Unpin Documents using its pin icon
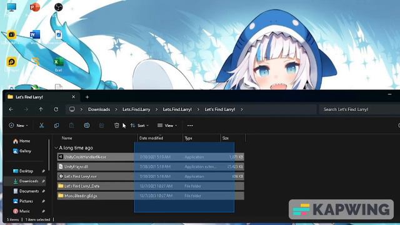The height and width of the screenshot is (225, 400). (x=43, y=191)
